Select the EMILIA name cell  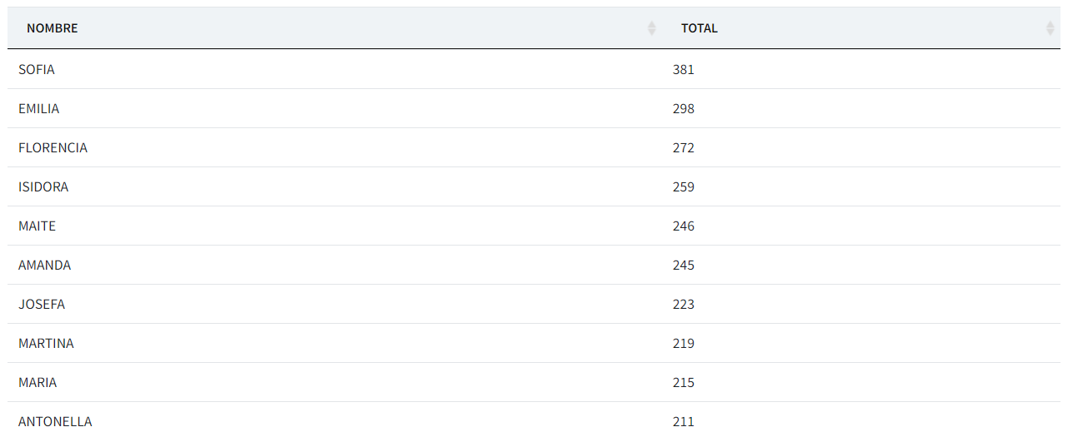click(x=39, y=109)
